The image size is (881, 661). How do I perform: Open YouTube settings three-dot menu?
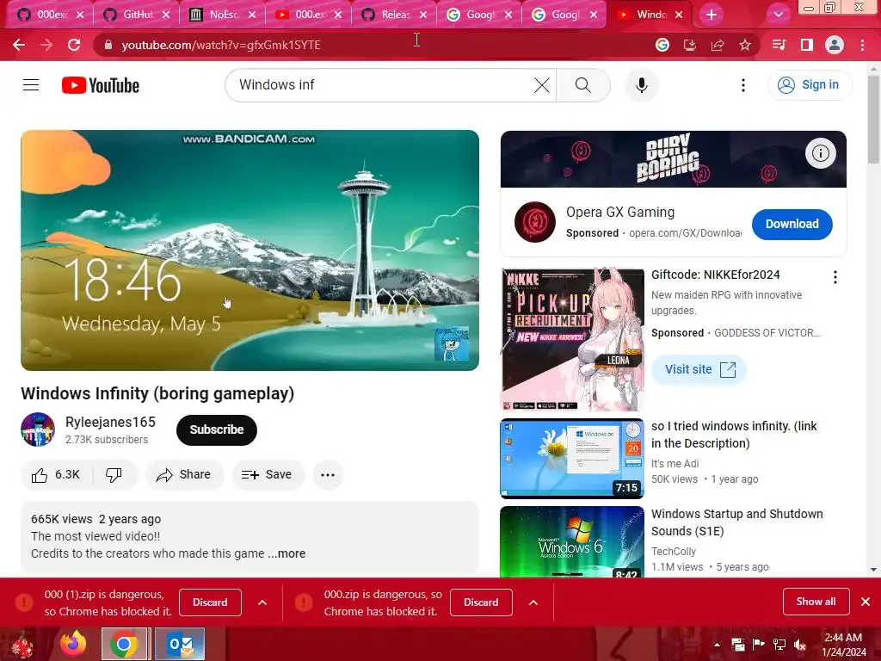(x=742, y=85)
